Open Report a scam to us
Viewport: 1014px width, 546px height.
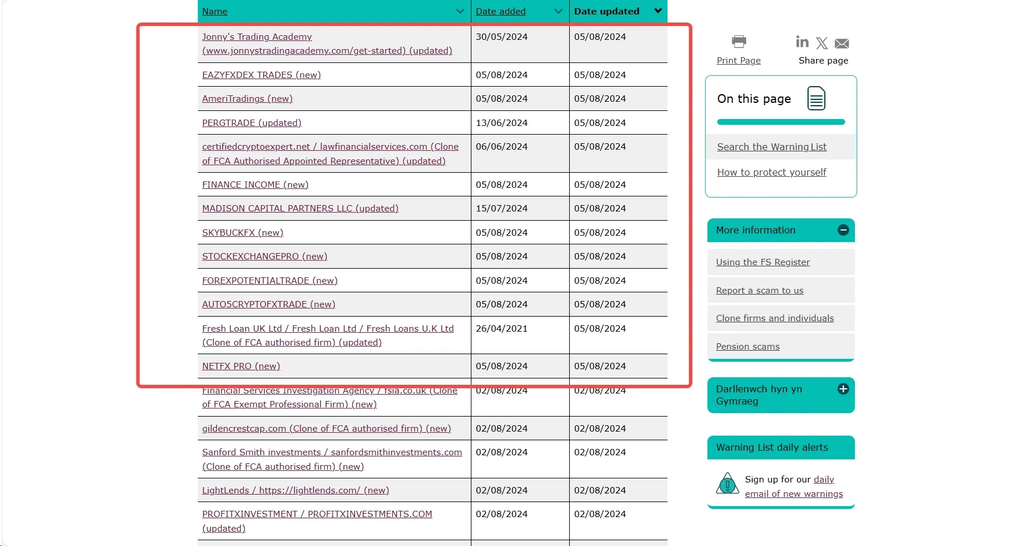point(759,291)
